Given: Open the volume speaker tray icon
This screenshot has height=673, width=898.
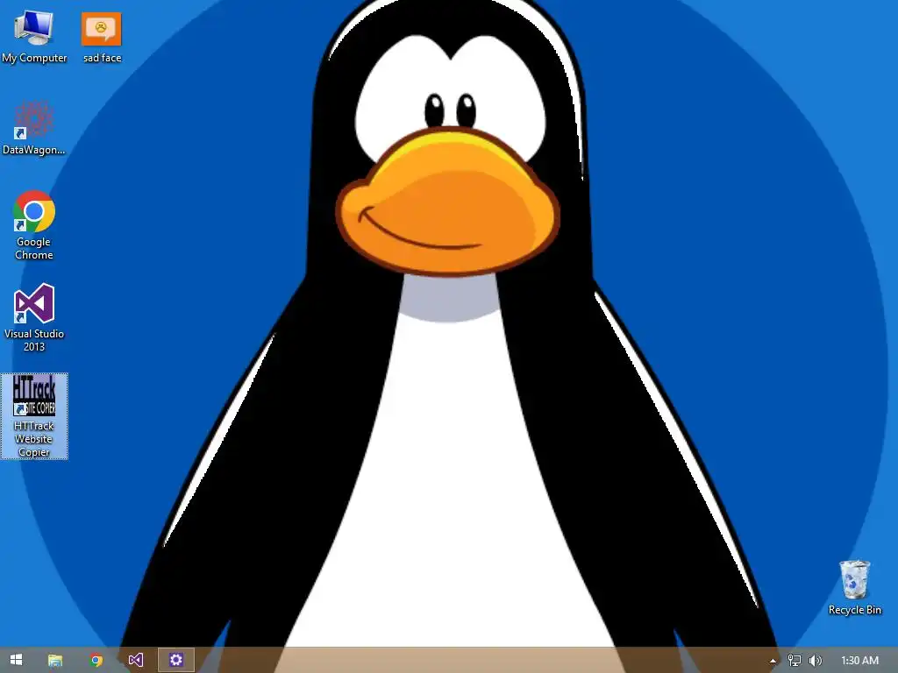Looking at the screenshot, I should pyautogui.click(x=816, y=661).
